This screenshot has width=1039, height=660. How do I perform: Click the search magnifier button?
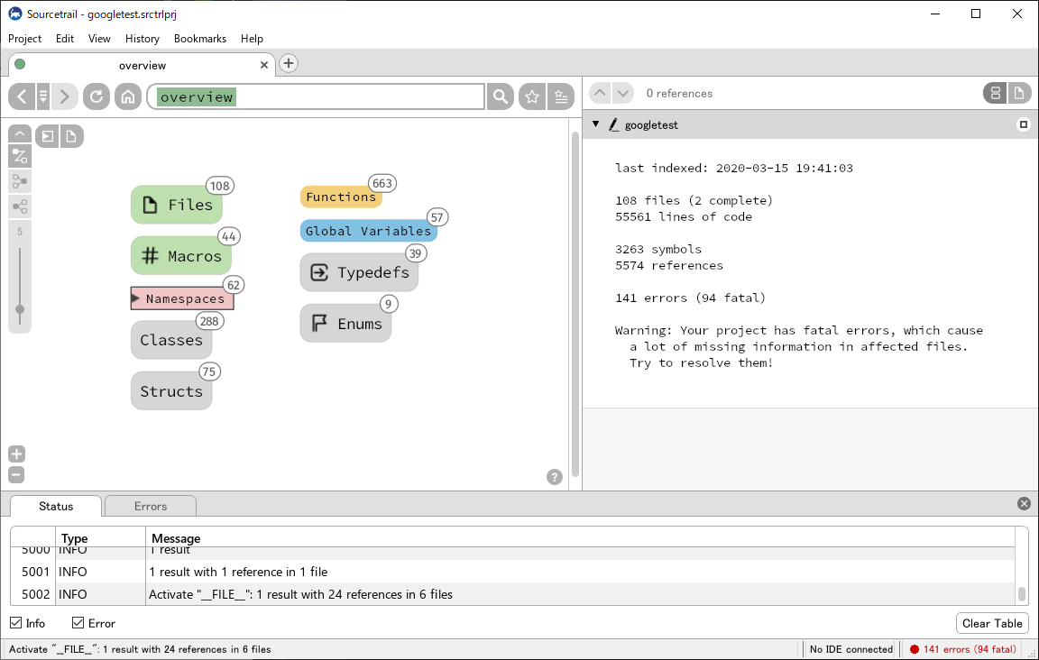click(501, 96)
